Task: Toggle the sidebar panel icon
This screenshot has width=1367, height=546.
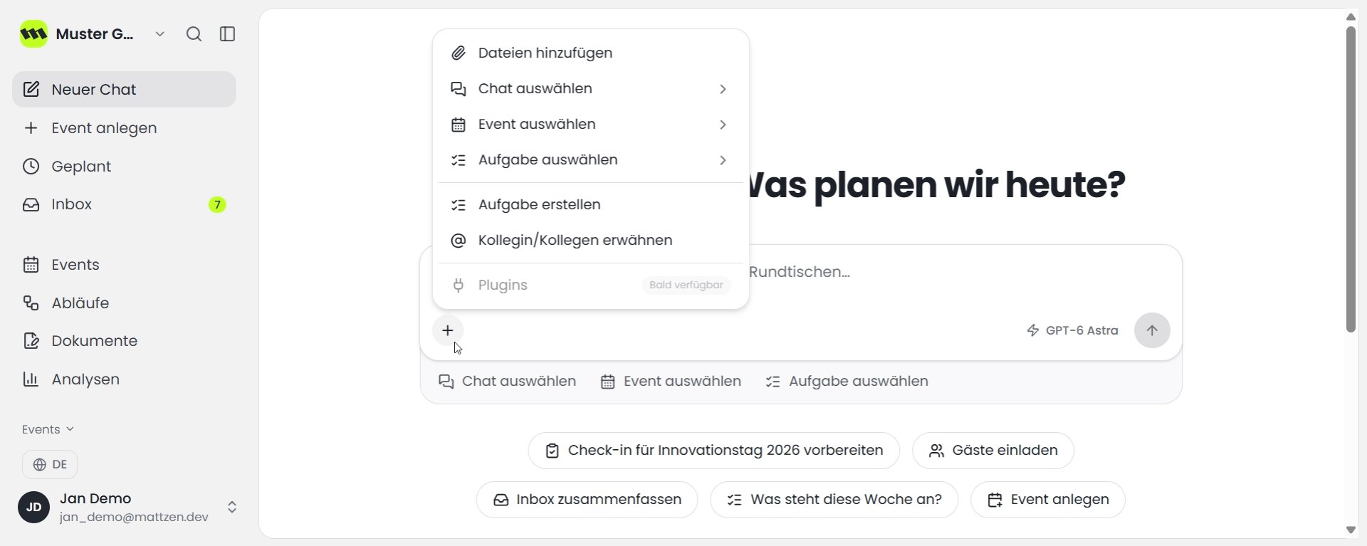Action: pos(228,34)
